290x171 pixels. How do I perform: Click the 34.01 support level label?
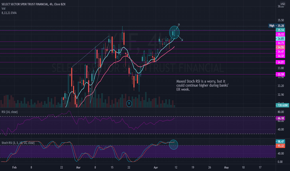280,62
